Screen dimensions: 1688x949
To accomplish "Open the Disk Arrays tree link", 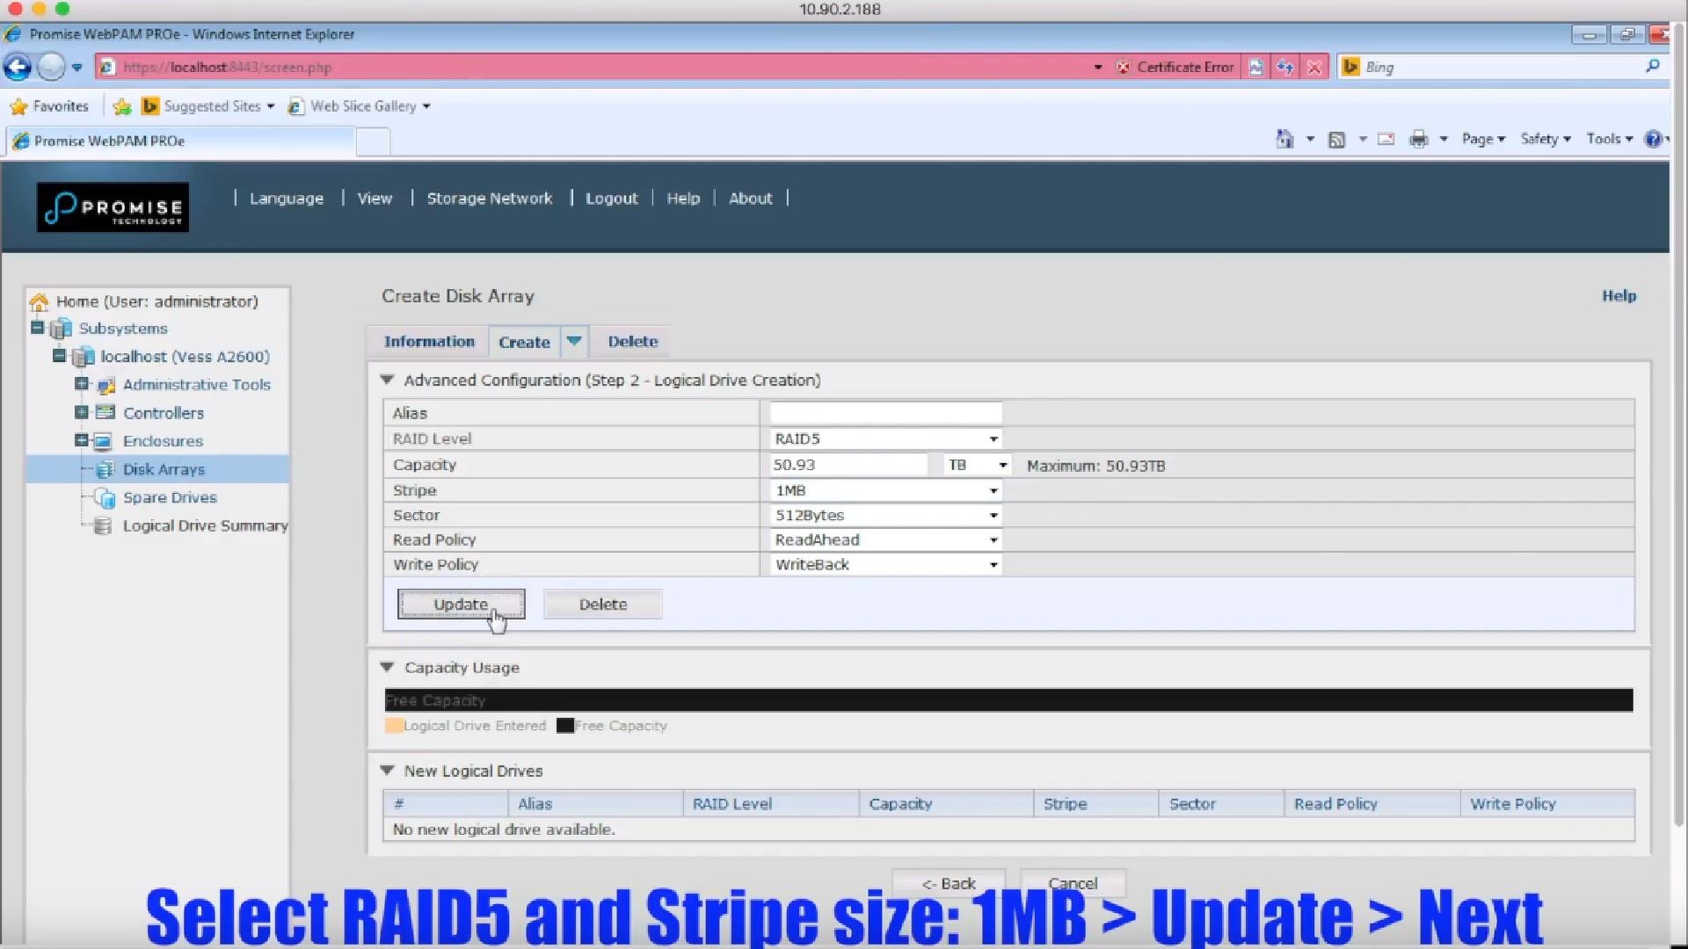I will coord(164,469).
